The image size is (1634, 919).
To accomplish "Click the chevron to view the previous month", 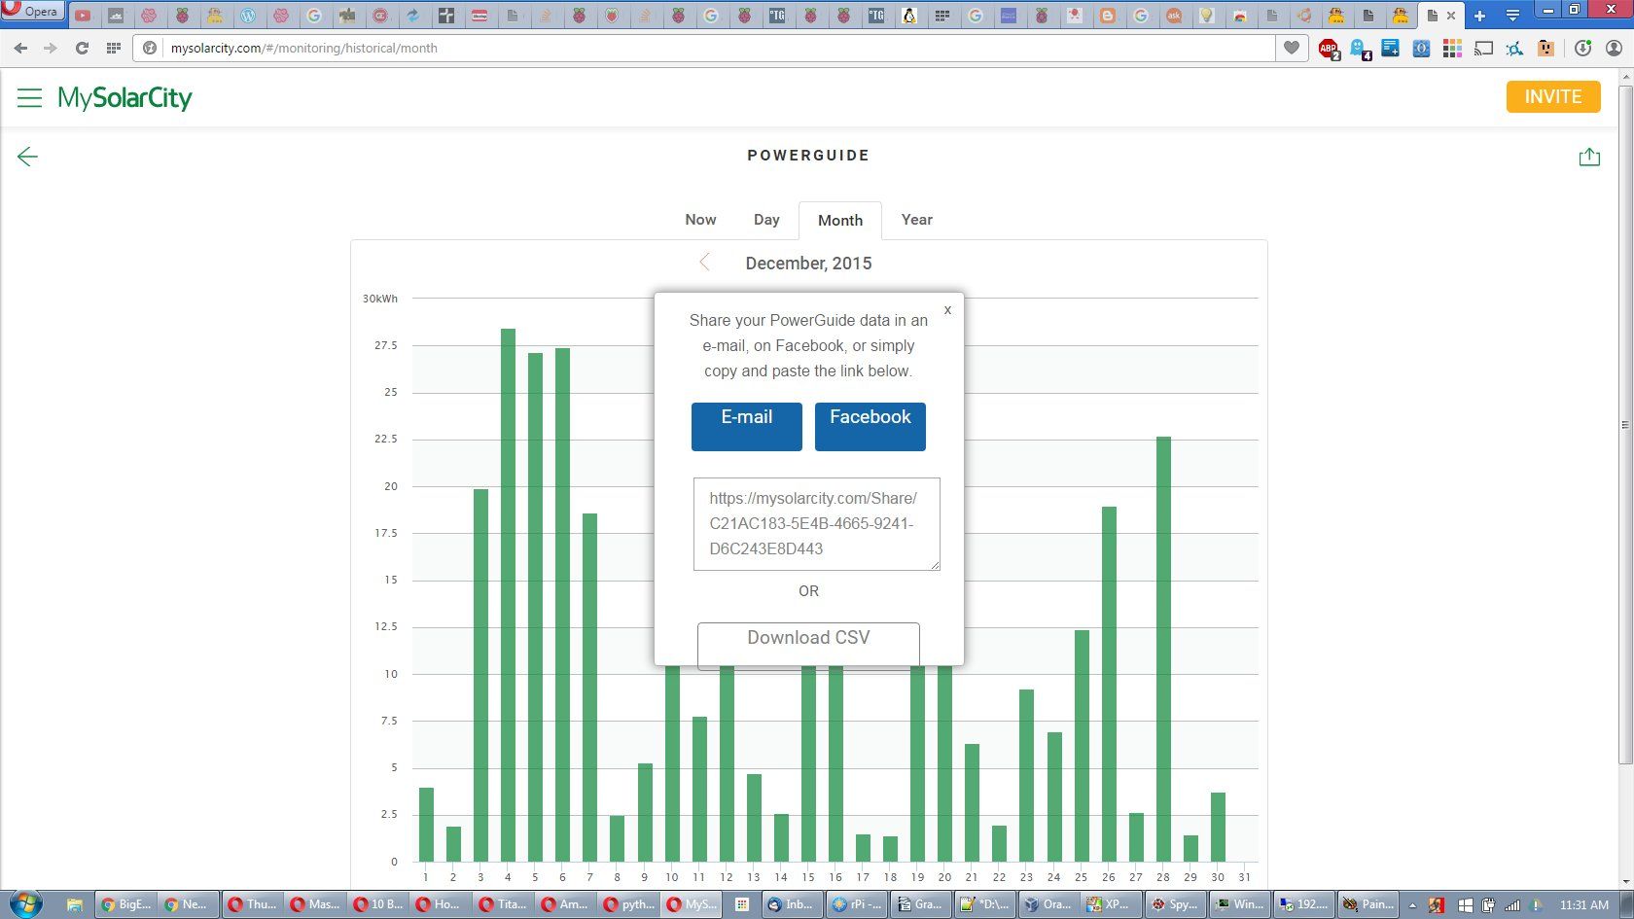I will (704, 262).
